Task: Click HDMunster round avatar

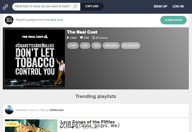Action: click(x=9, y=110)
